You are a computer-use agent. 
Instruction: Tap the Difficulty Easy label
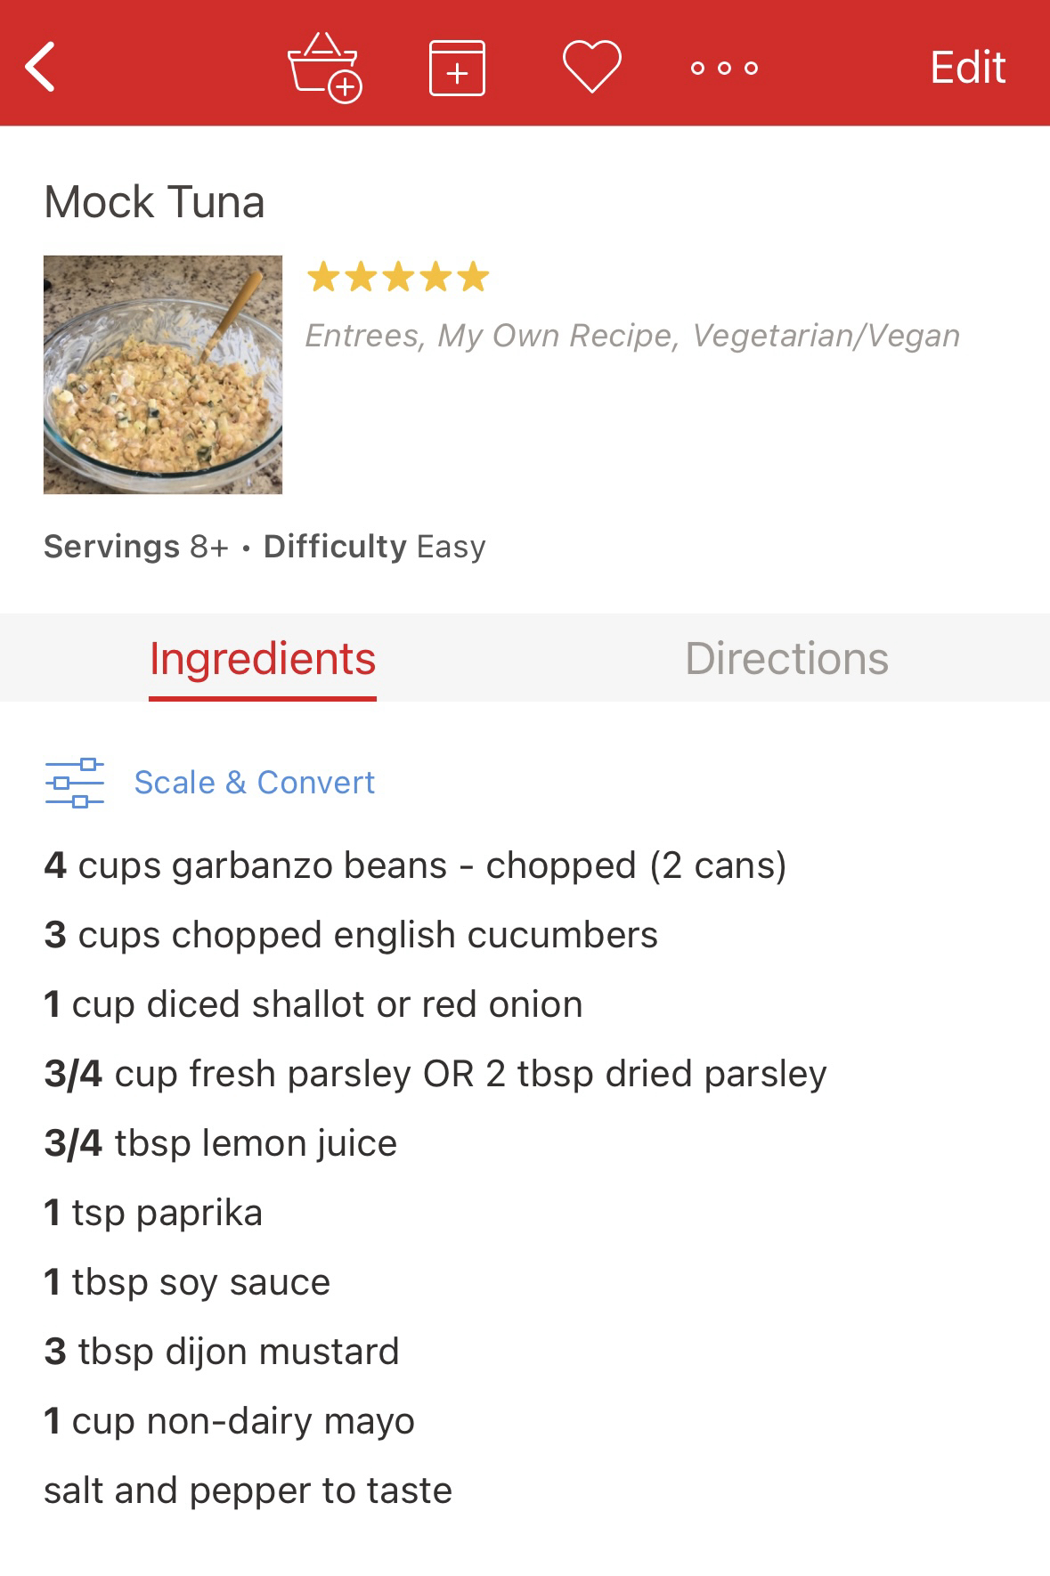pyautogui.click(x=375, y=547)
